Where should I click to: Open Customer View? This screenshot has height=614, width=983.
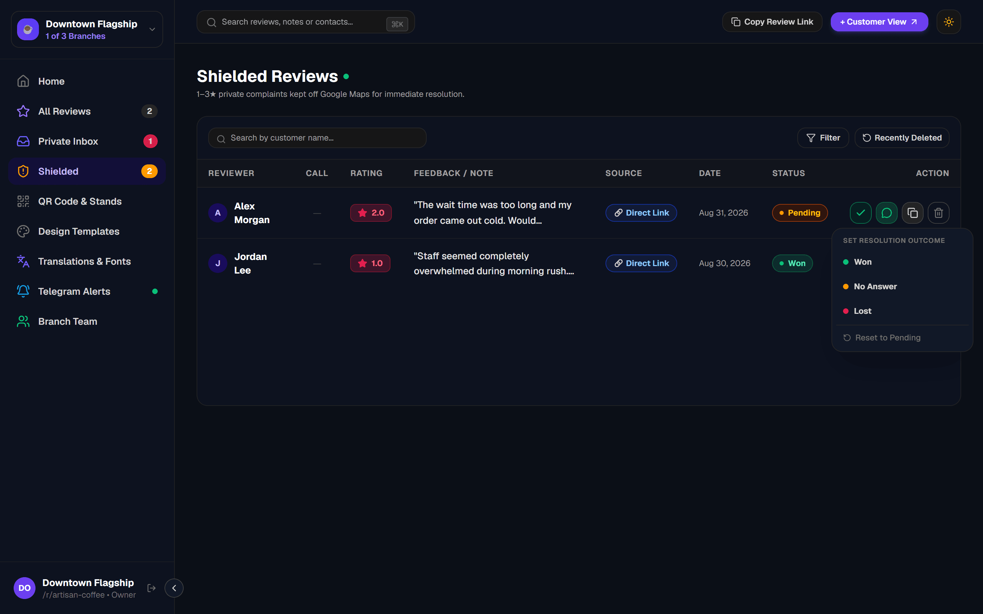(x=879, y=22)
